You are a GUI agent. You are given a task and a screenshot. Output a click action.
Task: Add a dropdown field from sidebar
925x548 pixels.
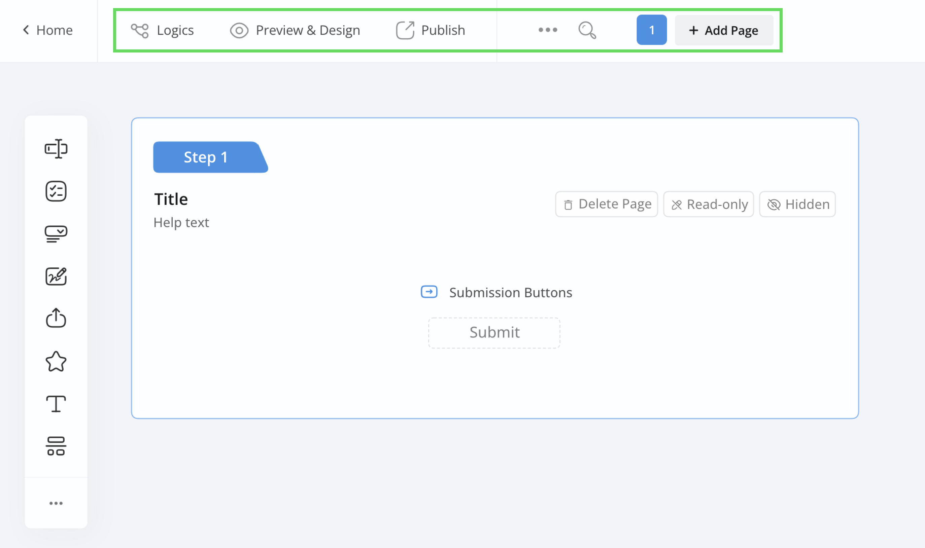coord(56,234)
